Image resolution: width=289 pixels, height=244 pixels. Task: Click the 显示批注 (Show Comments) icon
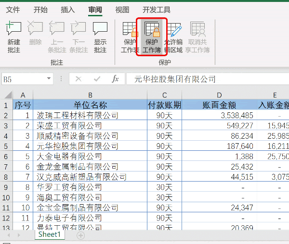[100, 30]
